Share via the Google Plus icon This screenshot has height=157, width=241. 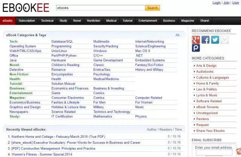(x=196, y=40)
